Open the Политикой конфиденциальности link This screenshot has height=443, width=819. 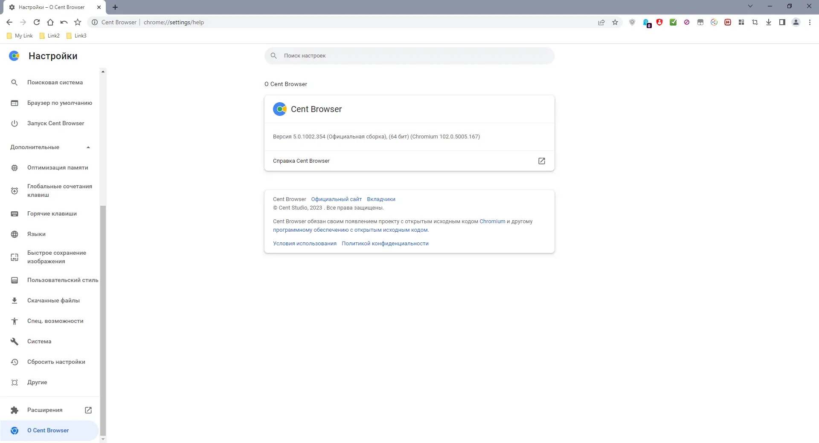point(385,244)
